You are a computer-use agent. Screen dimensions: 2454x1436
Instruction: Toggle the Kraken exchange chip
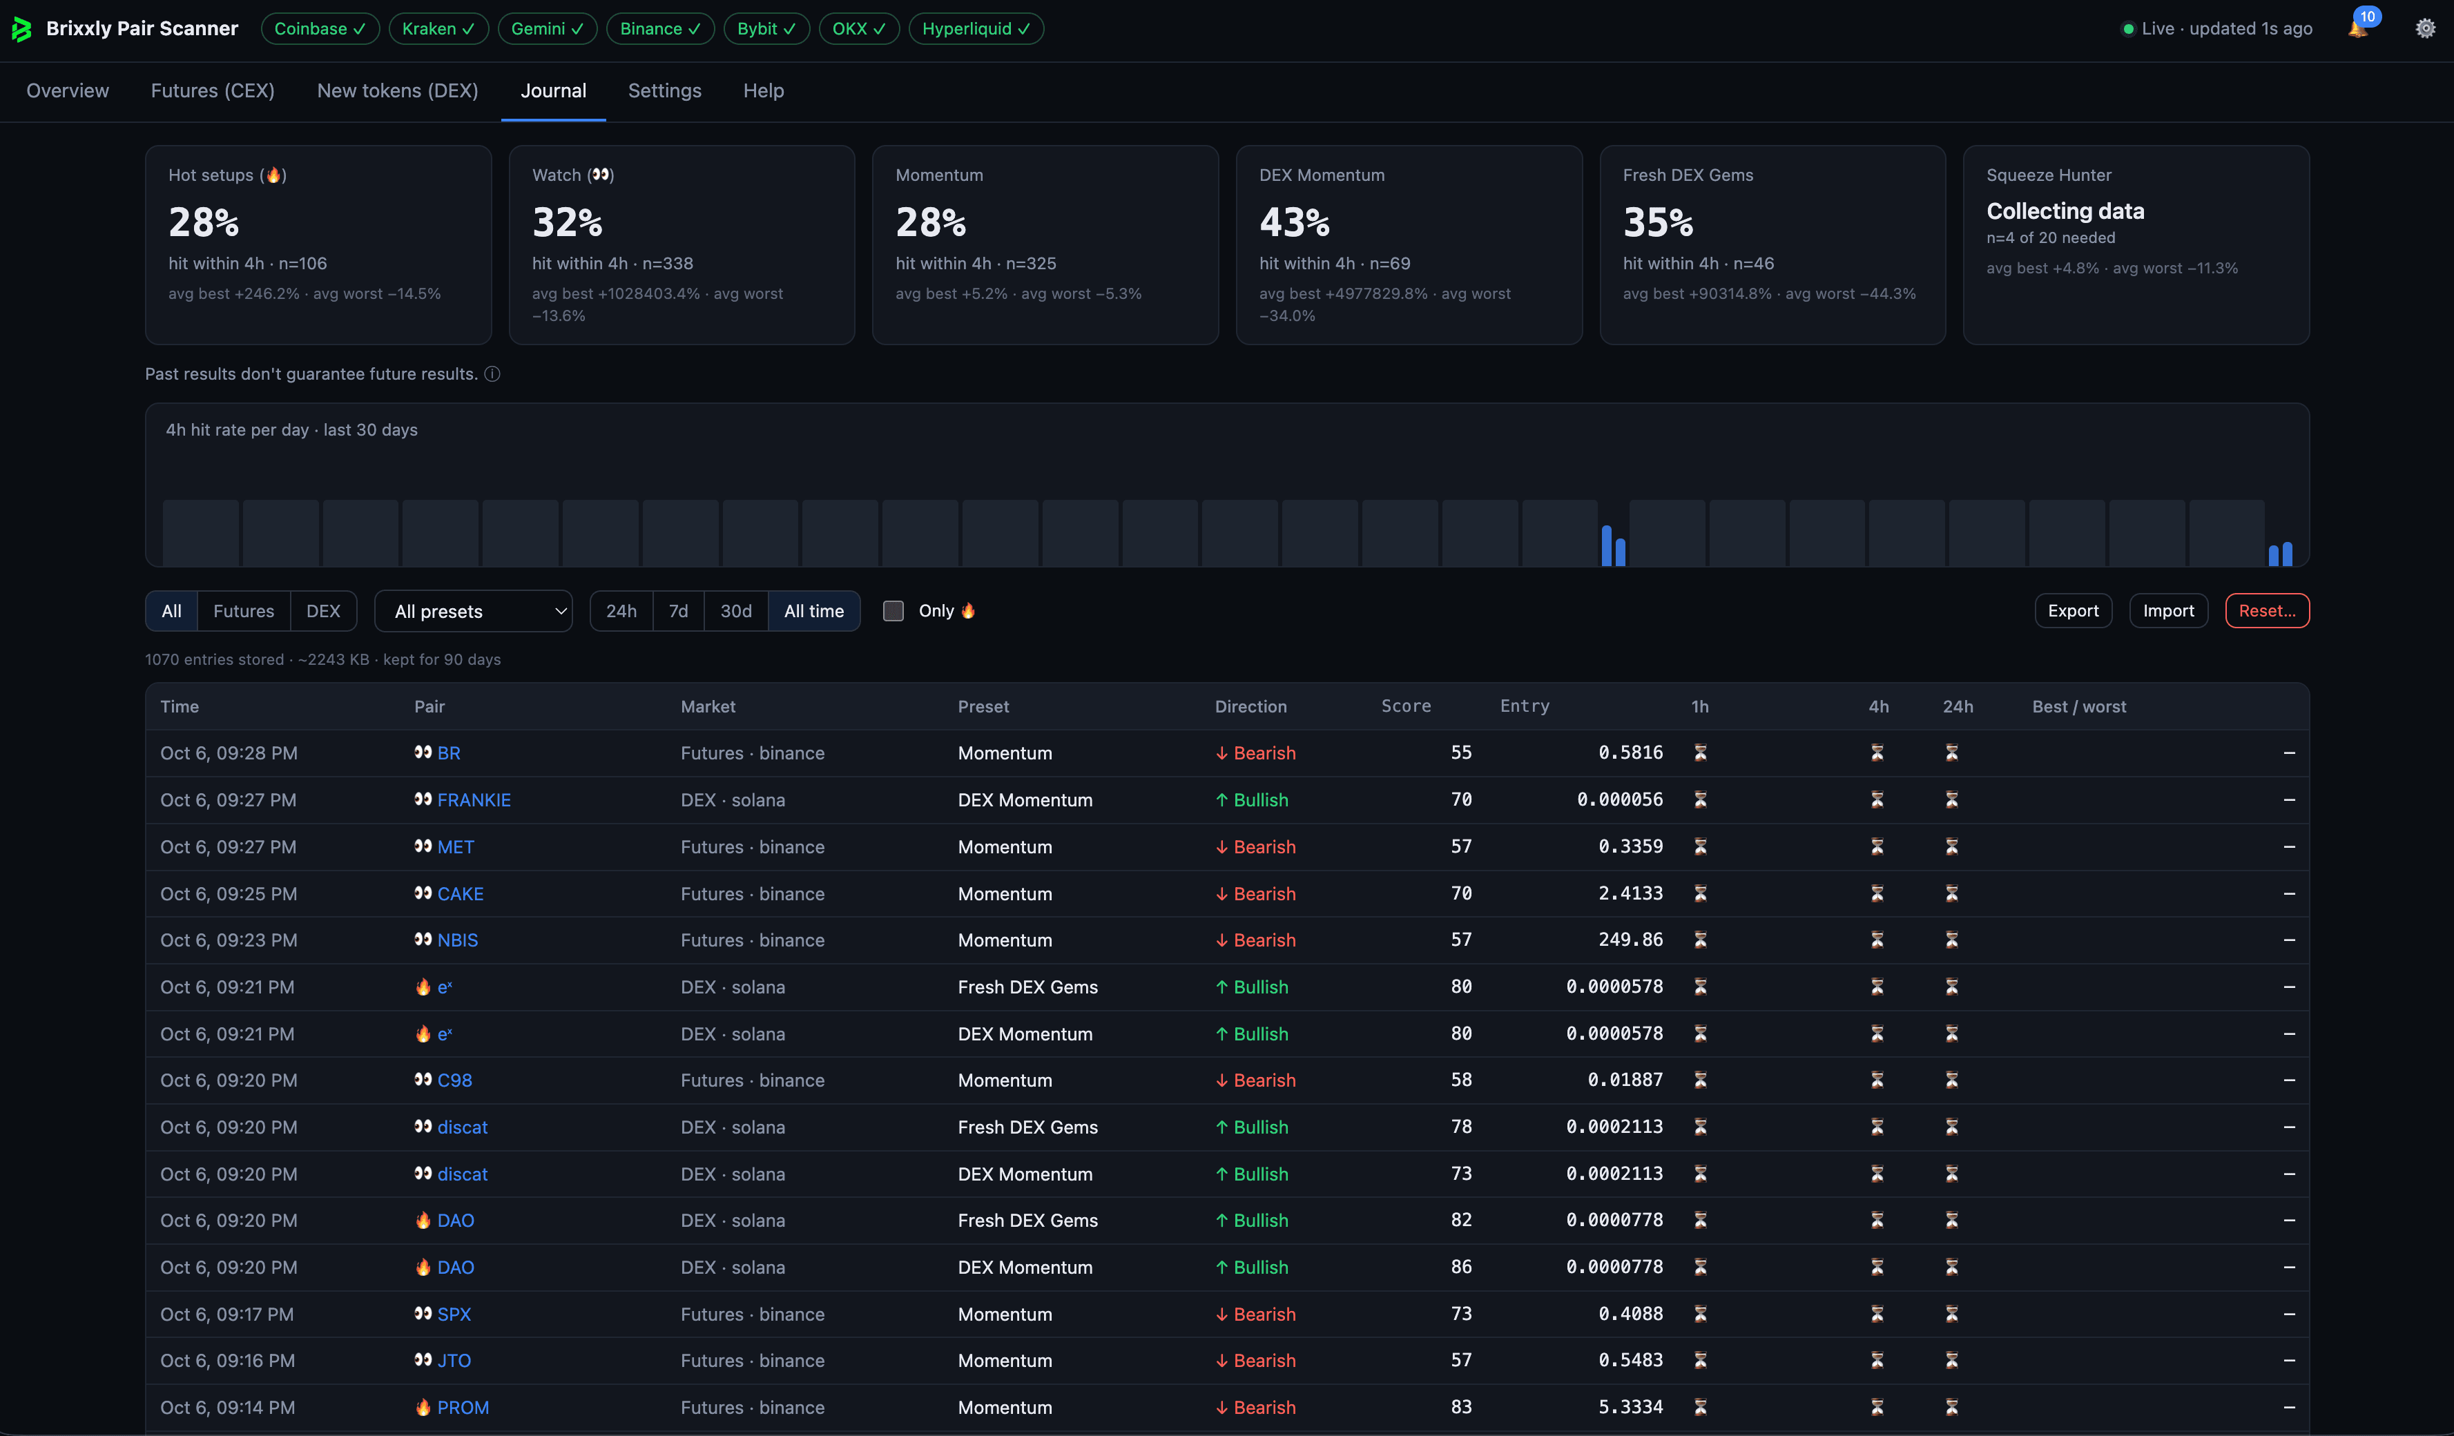coord(438,29)
